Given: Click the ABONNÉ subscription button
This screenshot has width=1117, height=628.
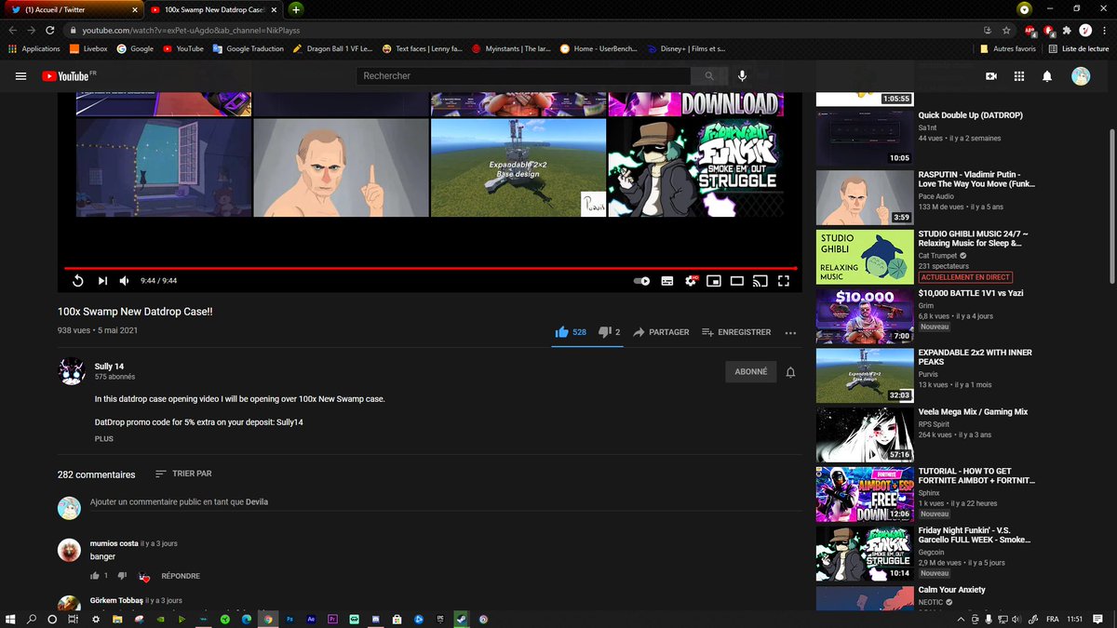Looking at the screenshot, I should pyautogui.click(x=751, y=372).
